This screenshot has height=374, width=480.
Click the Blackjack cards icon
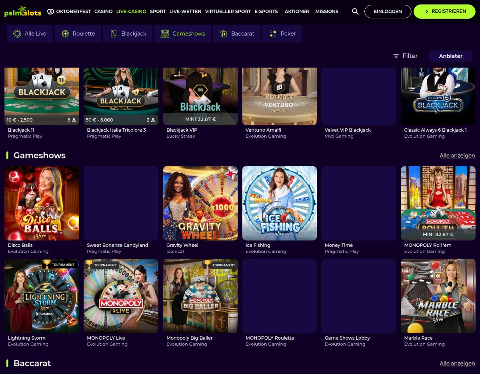(114, 34)
